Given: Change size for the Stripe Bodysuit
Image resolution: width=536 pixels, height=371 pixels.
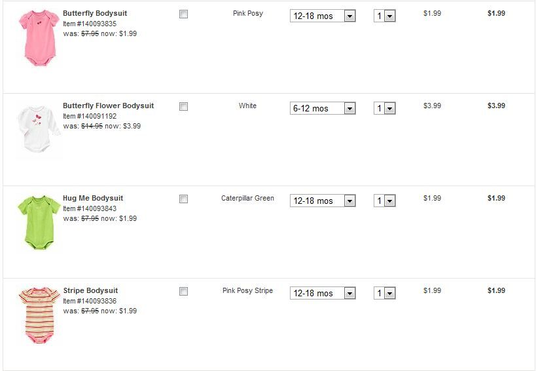Looking at the screenshot, I should 323,293.
